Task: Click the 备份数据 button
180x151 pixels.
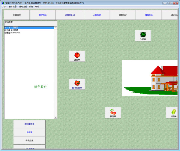Action: (29, 140)
